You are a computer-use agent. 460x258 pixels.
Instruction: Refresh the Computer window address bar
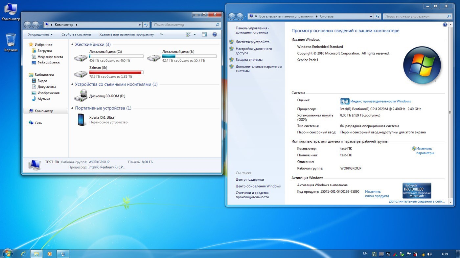coord(147,25)
